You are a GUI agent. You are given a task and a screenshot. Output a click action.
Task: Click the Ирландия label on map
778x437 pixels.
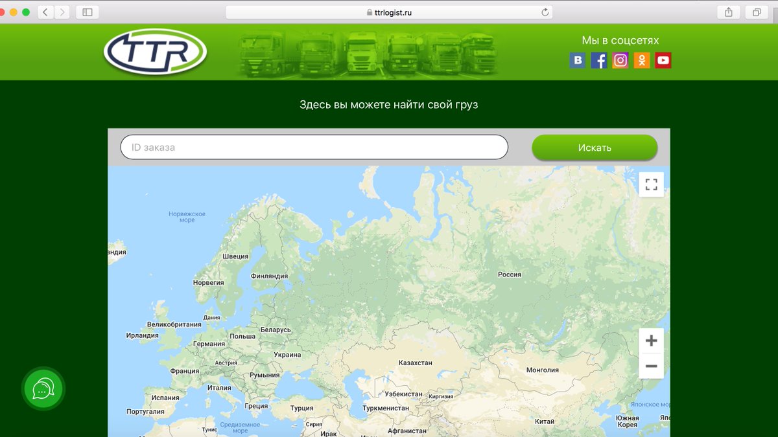pyautogui.click(x=142, y=336)
